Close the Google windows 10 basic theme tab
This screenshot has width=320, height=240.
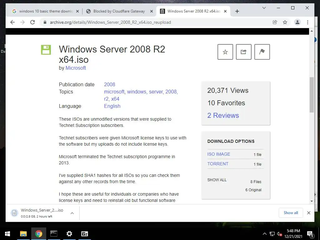[77, 11]
